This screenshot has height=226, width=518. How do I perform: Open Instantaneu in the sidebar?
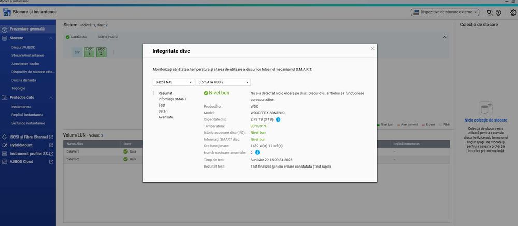(21, 107)
